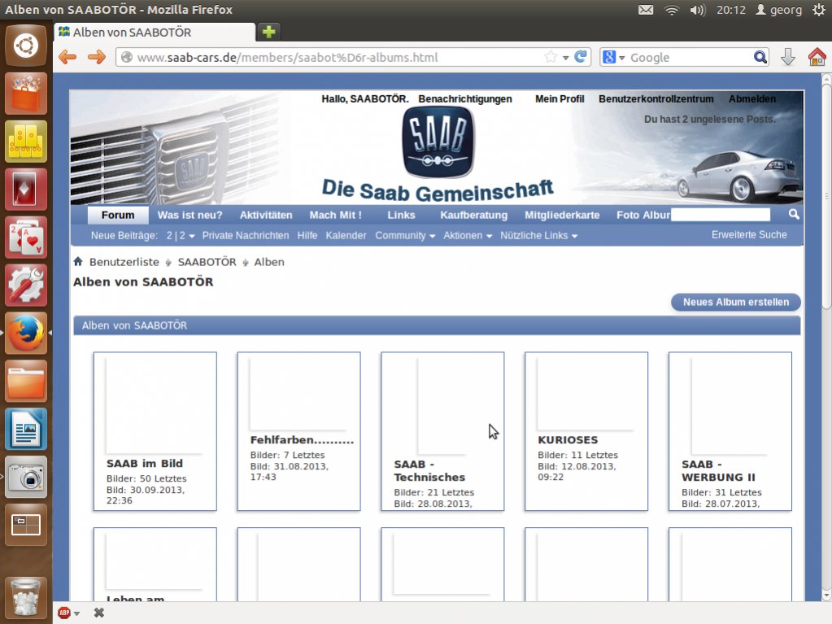This screenshot has width=832, height=624.
Task: Go to Firefox home page icon
Action: click(817, 57)
